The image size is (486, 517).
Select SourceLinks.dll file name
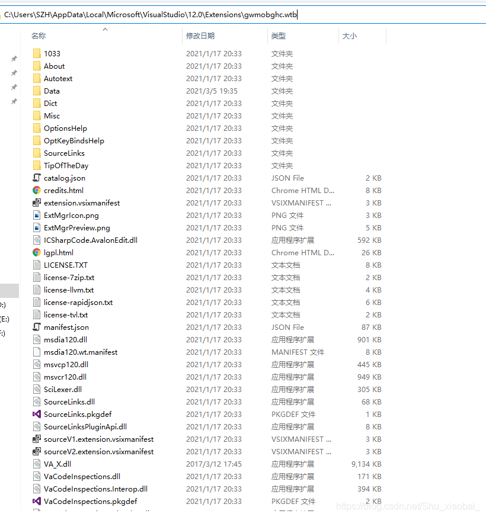(x=69, y=402)
